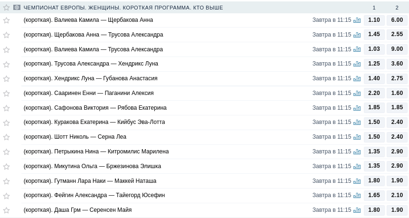Open Куракова Екатерина — Кийбус Эва-Лотта match
This screenshot has height=218, width=409.
(94, 122)
